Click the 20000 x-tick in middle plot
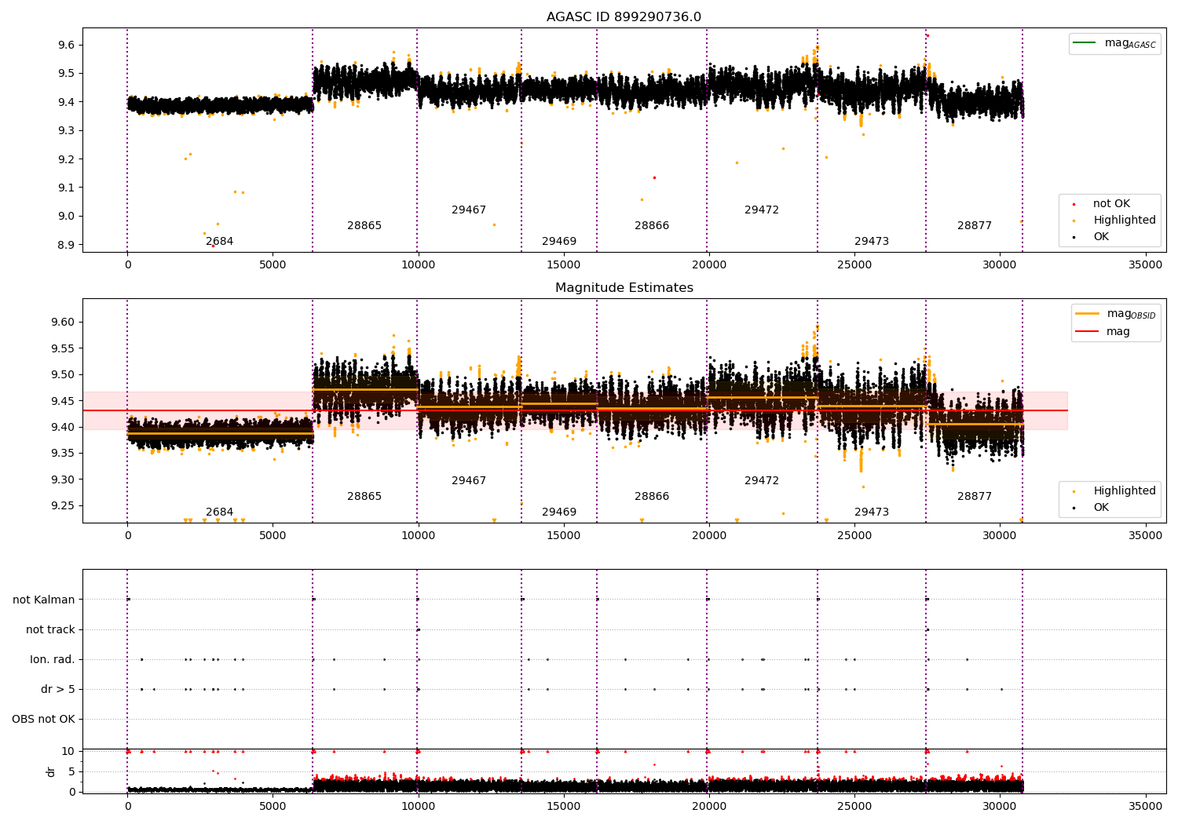Viewport: 1178px width, 824px height. (708, 536)
